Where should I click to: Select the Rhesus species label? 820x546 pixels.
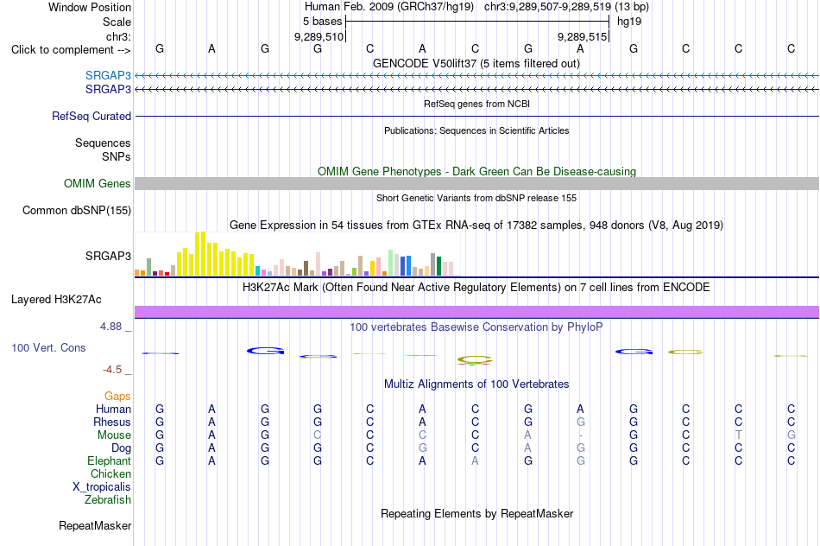click(112, 422)
